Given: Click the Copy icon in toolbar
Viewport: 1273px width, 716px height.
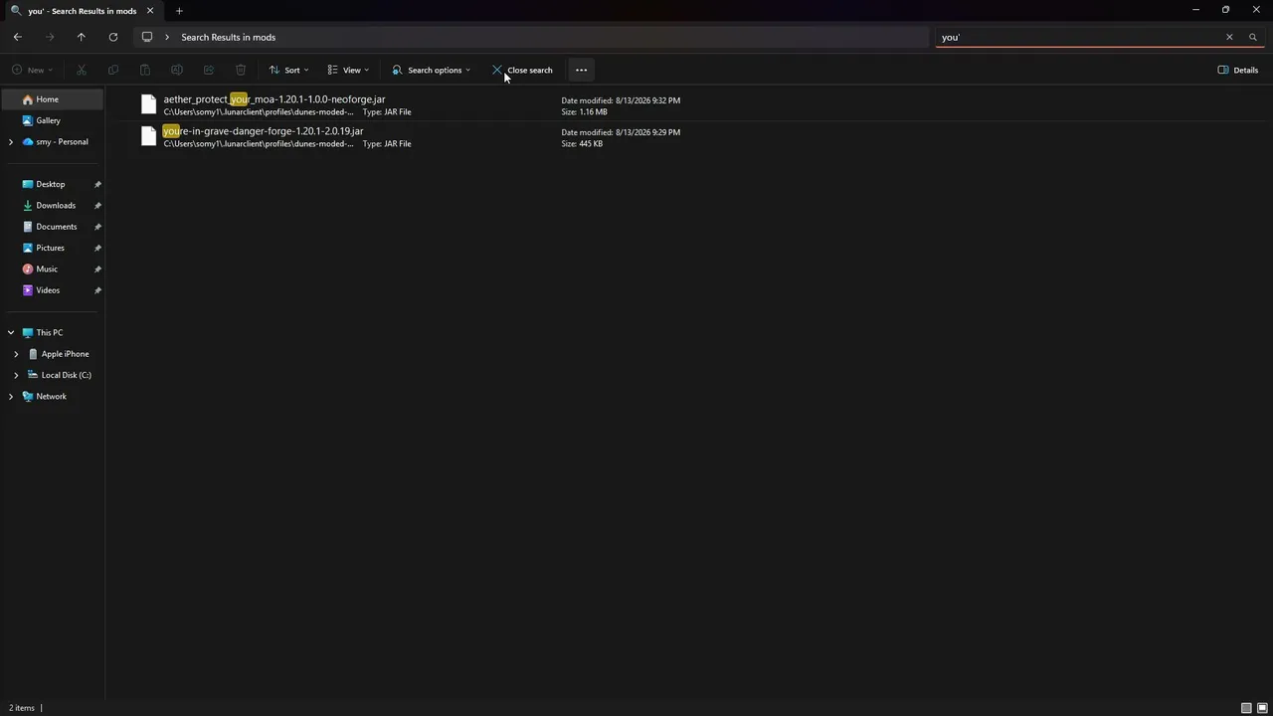Looking at the screenshot, I should coord(113,70).
